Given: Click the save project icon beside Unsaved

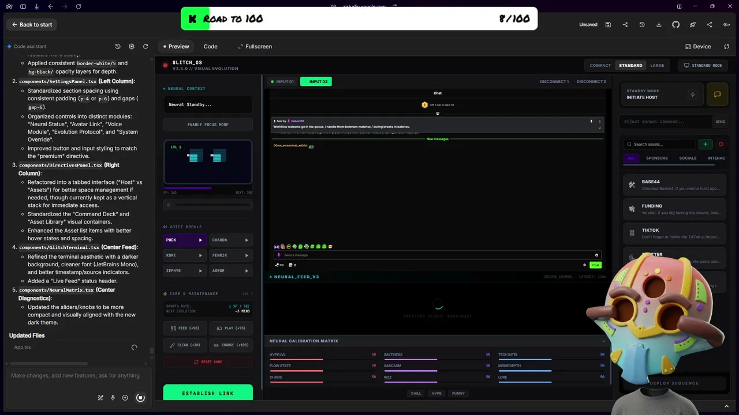Looking at the screenshot, I should pyautogui.click(x=608, y=25).
